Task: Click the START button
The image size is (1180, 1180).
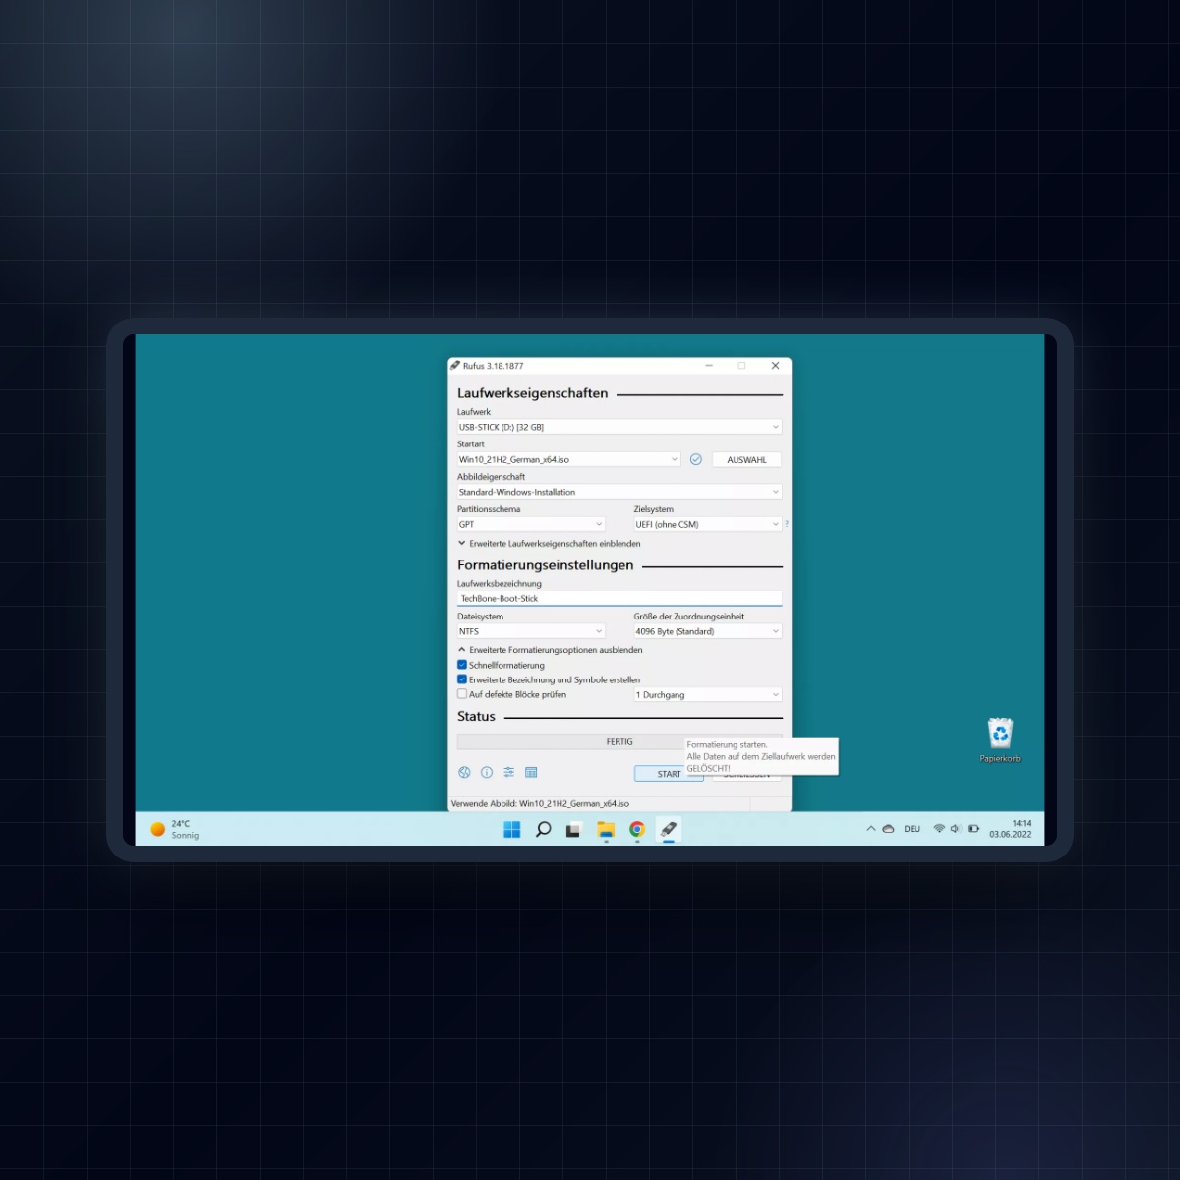Action: click(669, 774)
